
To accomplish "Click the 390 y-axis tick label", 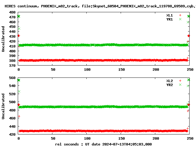I will pyautogui.click(x=12, y=56).
